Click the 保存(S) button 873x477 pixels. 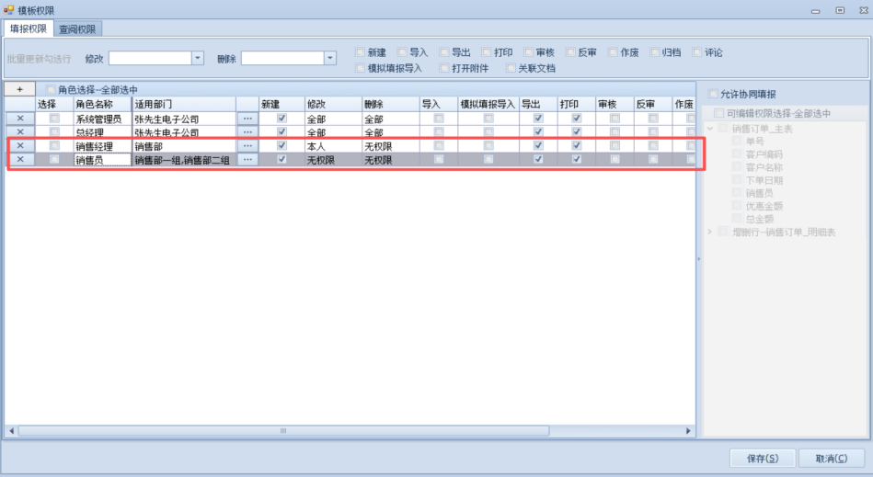coord(761,458)
